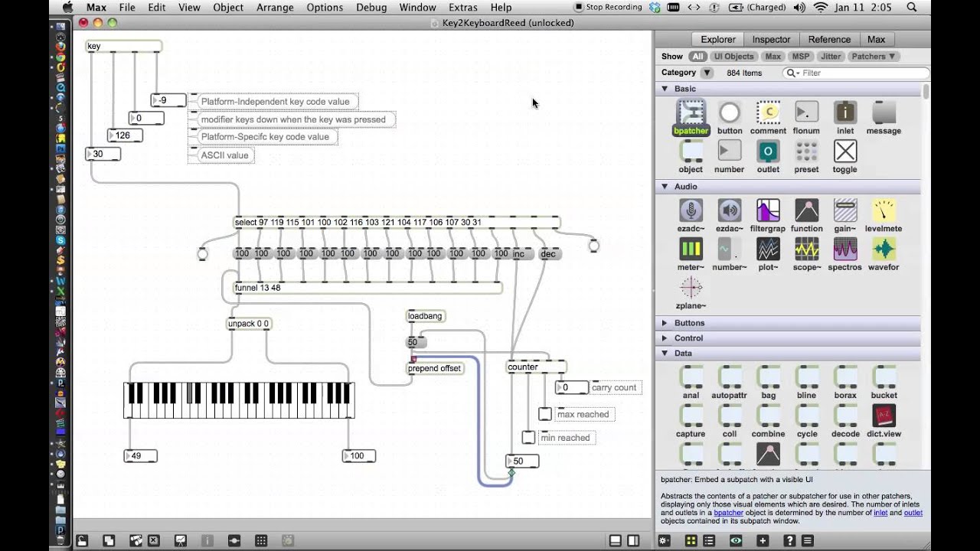Image resolution: width=980 pixels, height=551 pixels.
Task: Click the inlet object icon
Action: click(x=845, y=113)
